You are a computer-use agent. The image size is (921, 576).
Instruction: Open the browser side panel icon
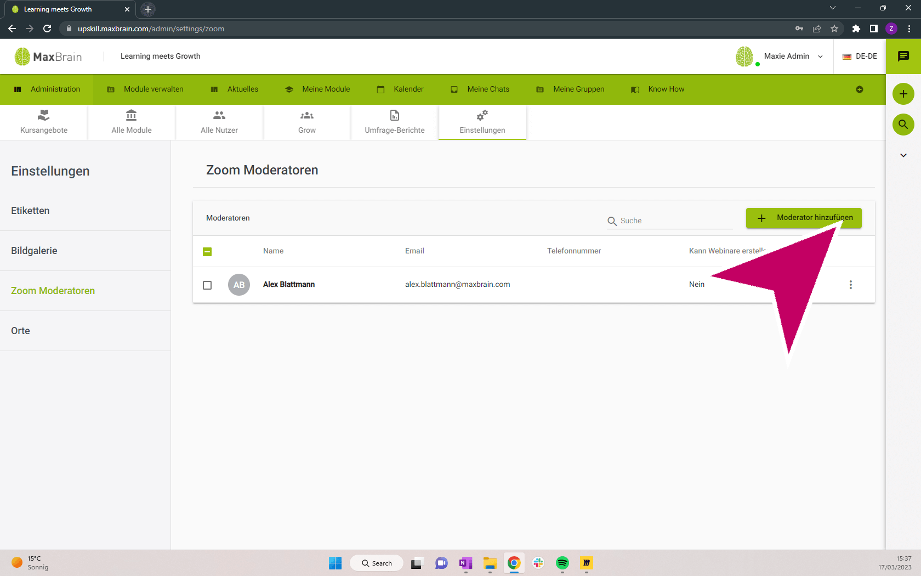[874, 29]
